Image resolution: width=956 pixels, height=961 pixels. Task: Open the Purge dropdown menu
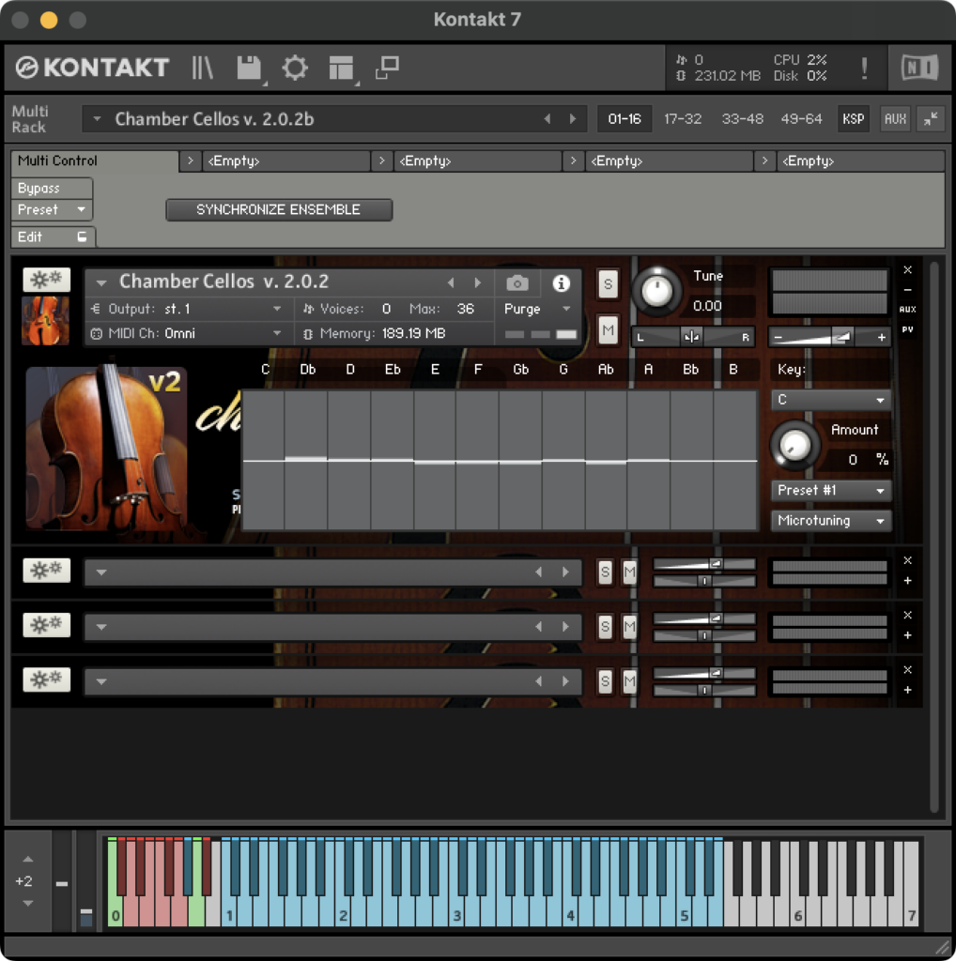click(x=537, y=309)
